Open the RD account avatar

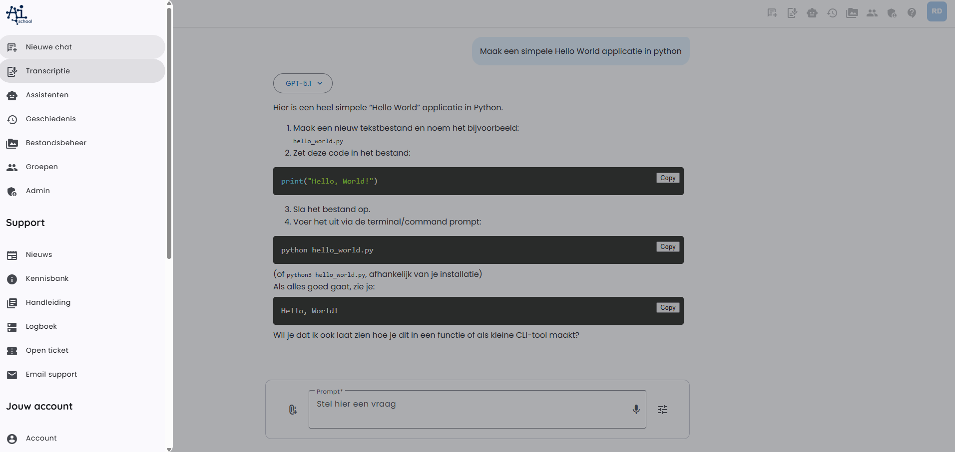[937, 11]
